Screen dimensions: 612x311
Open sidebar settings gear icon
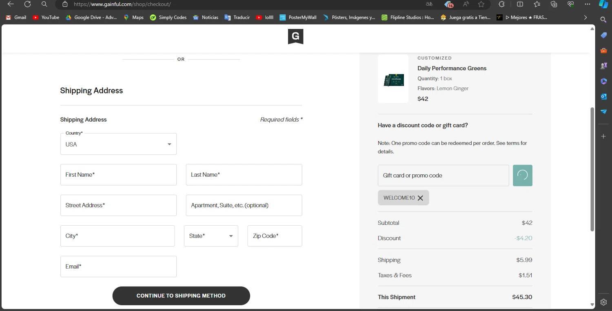pos(603,302)
